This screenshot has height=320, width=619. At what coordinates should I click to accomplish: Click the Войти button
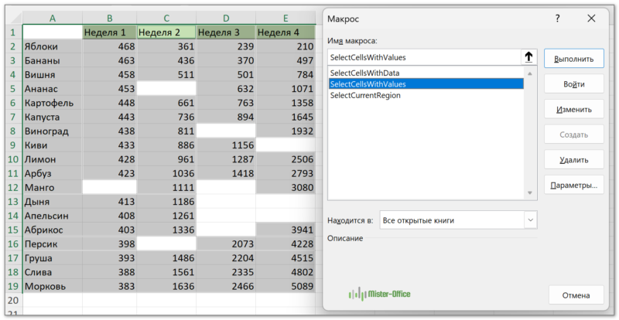pyautogui.click(x=573, y=83)
